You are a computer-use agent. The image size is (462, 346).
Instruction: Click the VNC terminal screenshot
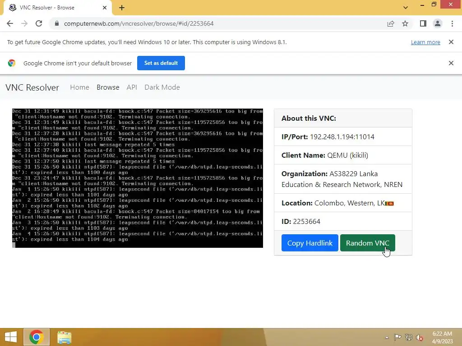pos(137,178)
